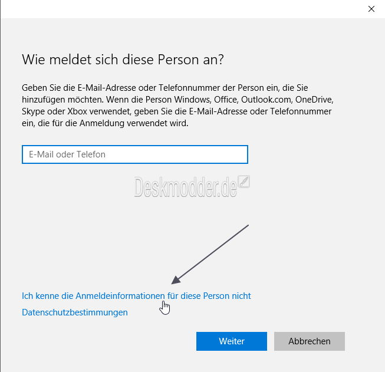Open "Ich kenne die Anmeldeinformationen" link
385x372 pixels.
pos(136,296)
